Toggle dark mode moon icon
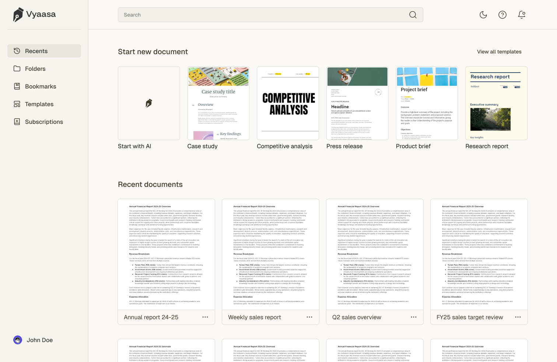 (483, 15)
